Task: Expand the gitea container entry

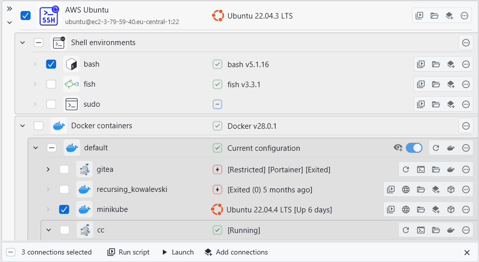Action: pyautogui.click(x=48, y=169)
